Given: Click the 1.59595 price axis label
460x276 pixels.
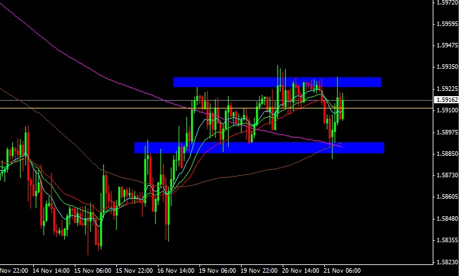Looking at the screenshot, I should 447,24.
